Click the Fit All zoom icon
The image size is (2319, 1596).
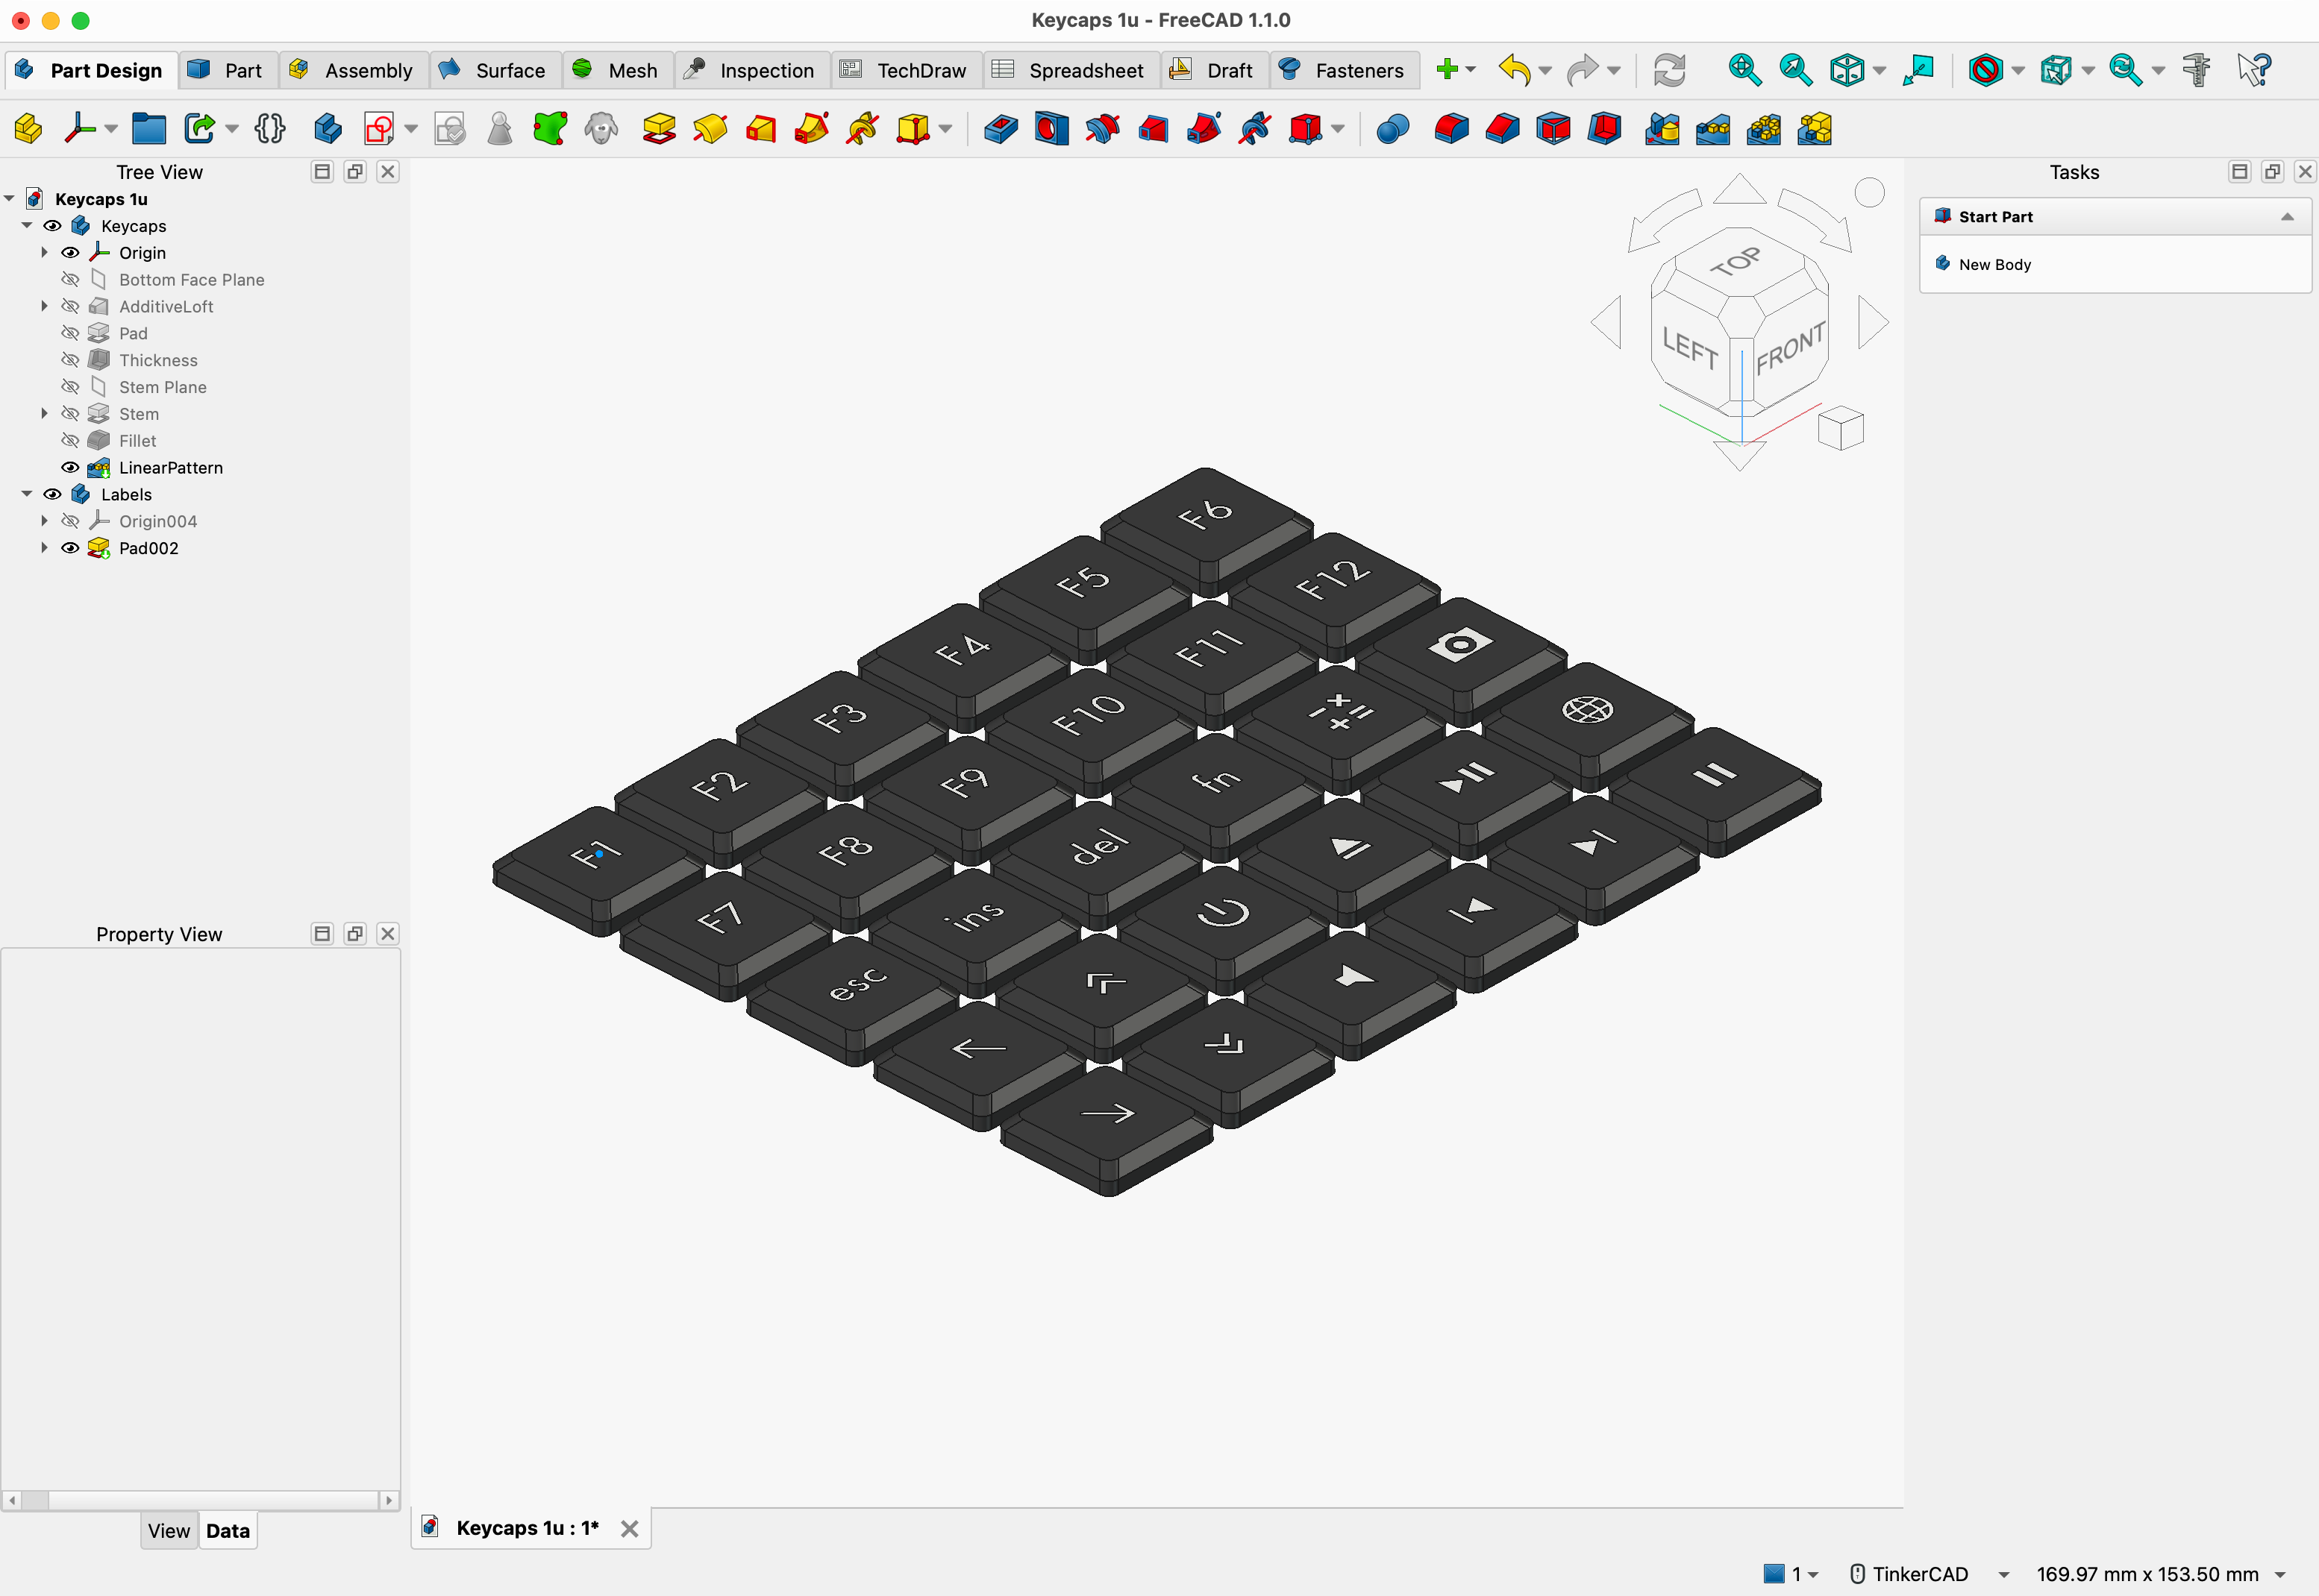tap(1744, 70)
